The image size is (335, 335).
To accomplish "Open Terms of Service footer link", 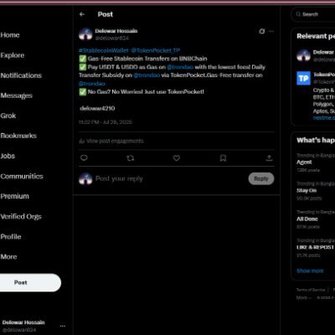I will click(311, 290).
